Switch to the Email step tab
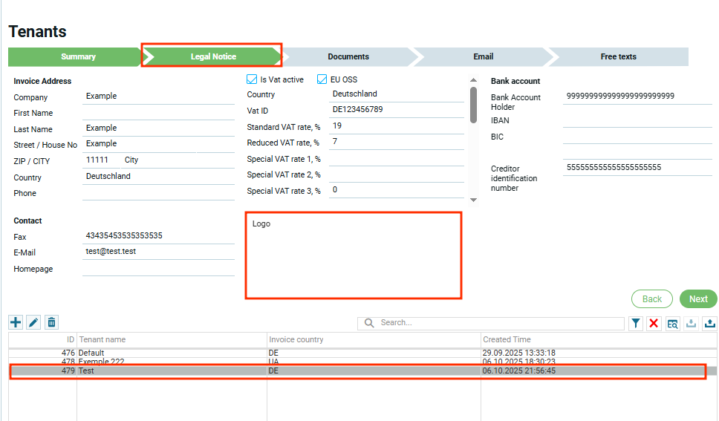Image resolution: width=719 pixels, height=421 pixels. click(483, 56)
